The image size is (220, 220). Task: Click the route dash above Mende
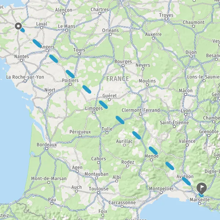(153, 151)
